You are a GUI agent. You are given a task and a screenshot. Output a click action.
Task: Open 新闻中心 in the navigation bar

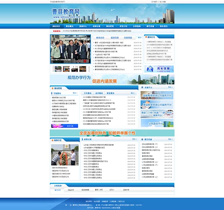point(83,26)
